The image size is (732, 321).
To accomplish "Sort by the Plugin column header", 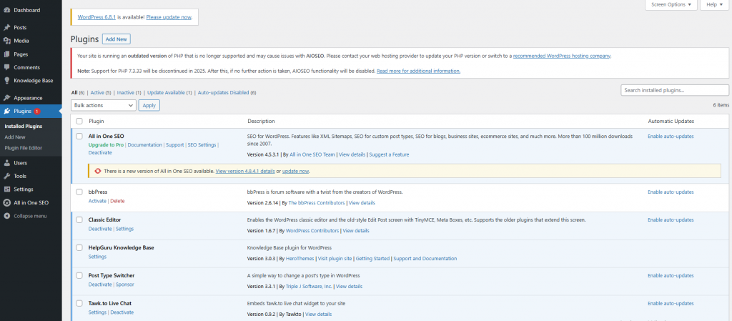I will tap(97, 122).
